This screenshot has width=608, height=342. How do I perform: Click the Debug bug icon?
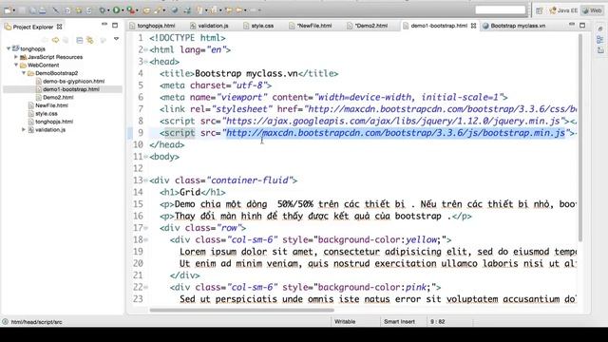pos(102,10)
